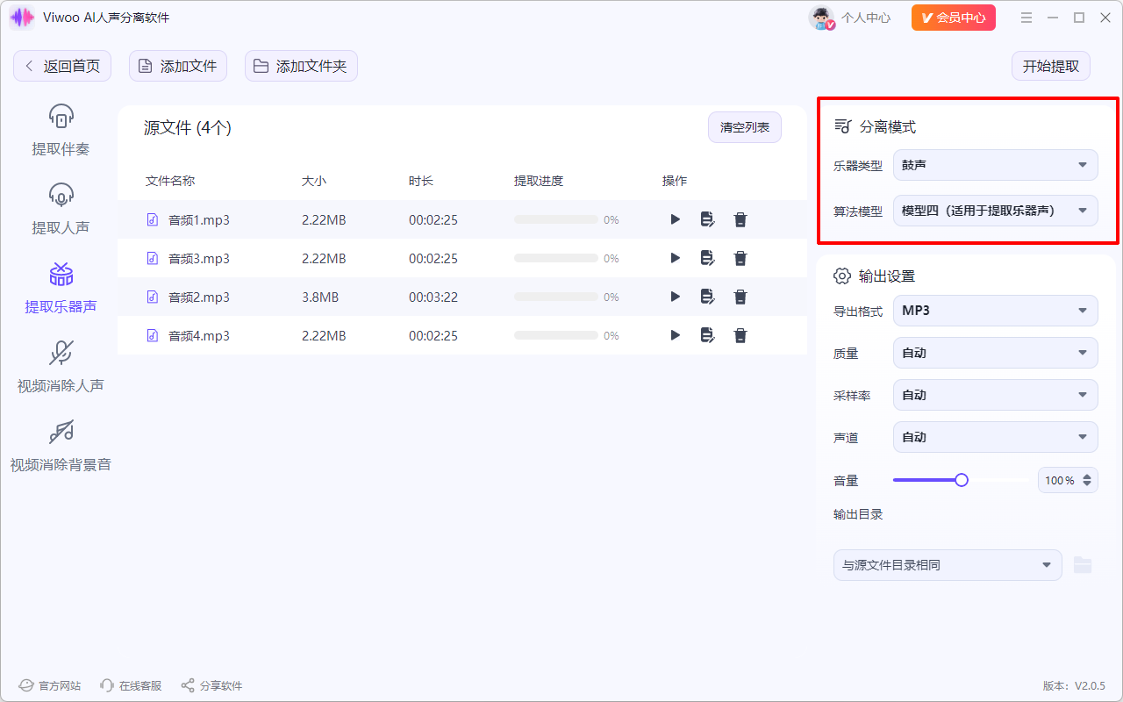Delete 音频1.mp3 with its trash icon

740,219
